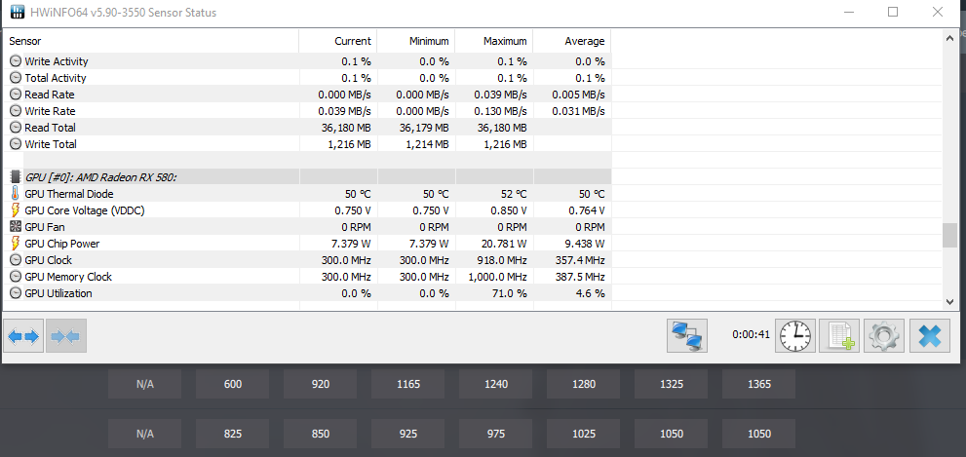Viewport: 966px width, 457px height.
Task: Select the GPU Chip Power label
Action: 62,244
